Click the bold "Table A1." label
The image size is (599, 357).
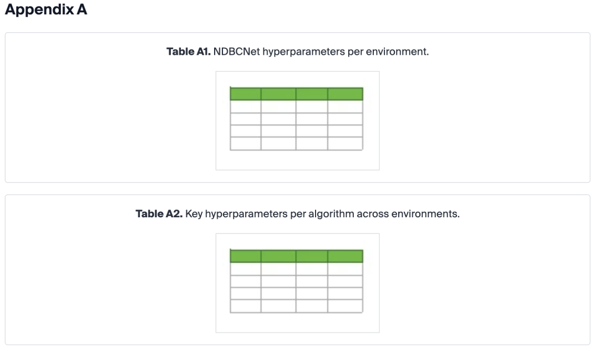[189, 52]
